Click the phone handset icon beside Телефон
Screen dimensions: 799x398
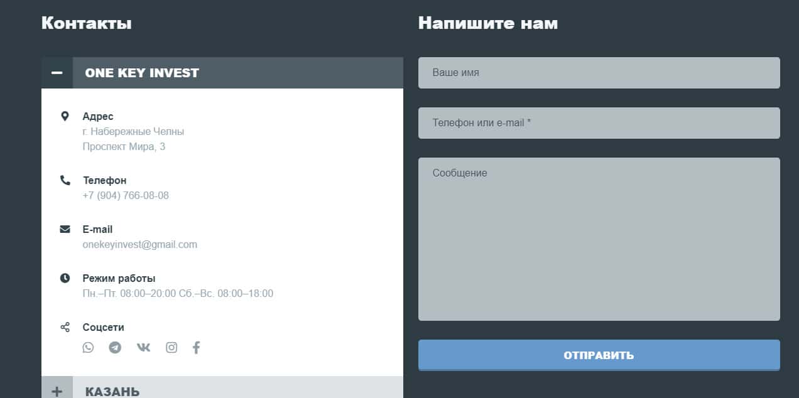(65, 180)
